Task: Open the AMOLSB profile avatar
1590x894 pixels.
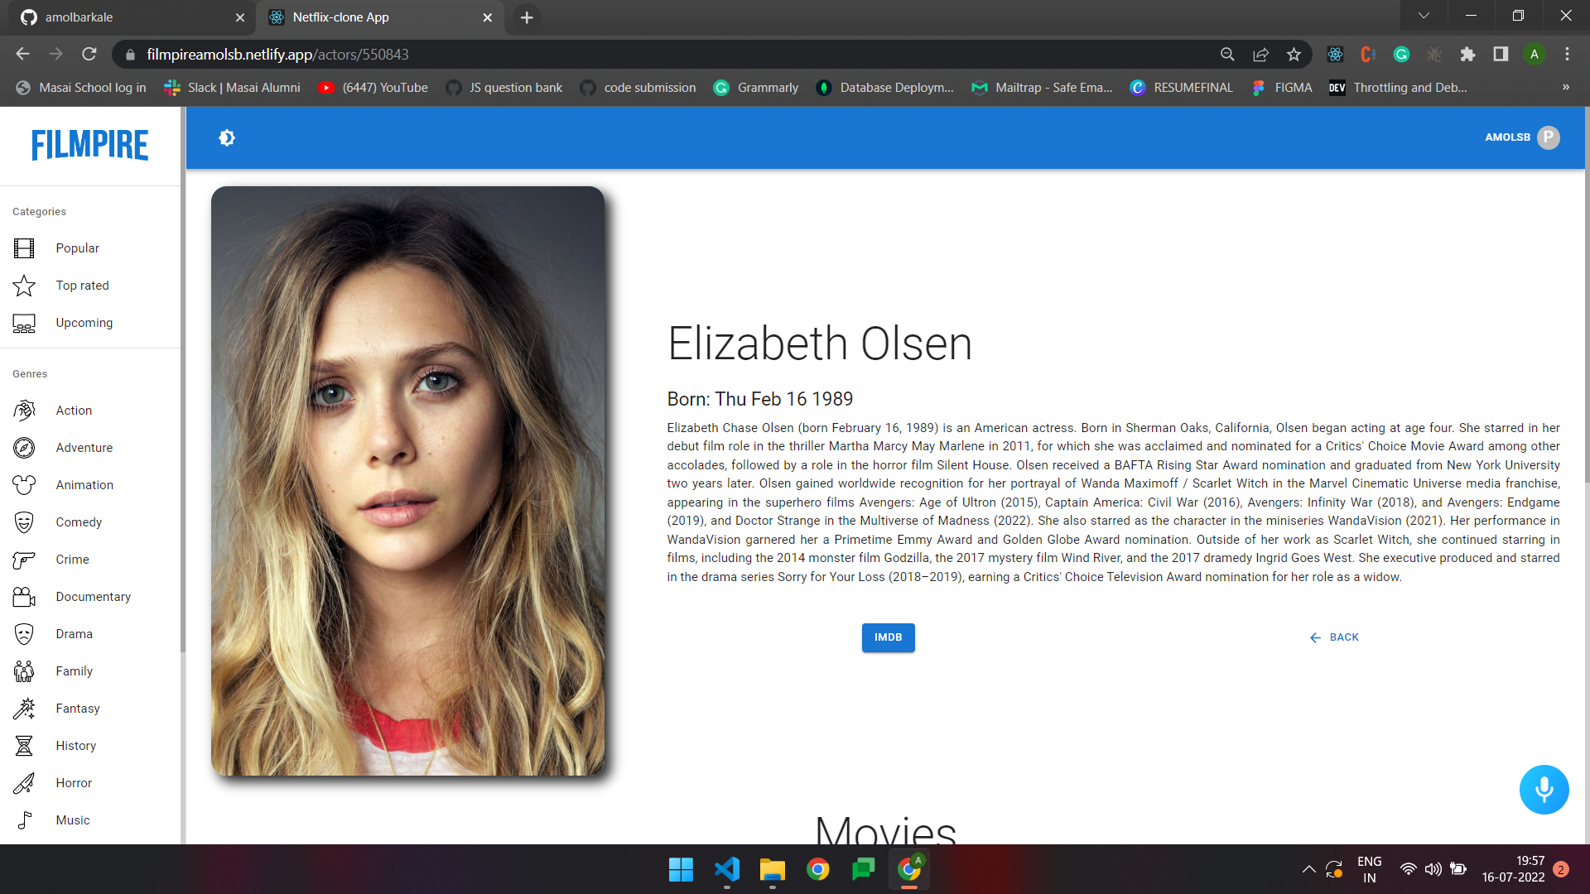Action: (1548, 137)
